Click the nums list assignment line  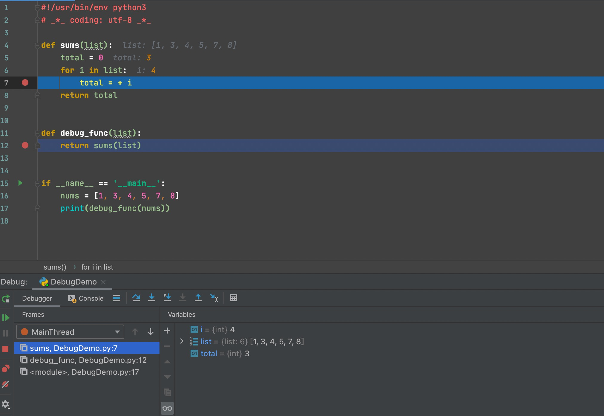(x=120, y=196)
